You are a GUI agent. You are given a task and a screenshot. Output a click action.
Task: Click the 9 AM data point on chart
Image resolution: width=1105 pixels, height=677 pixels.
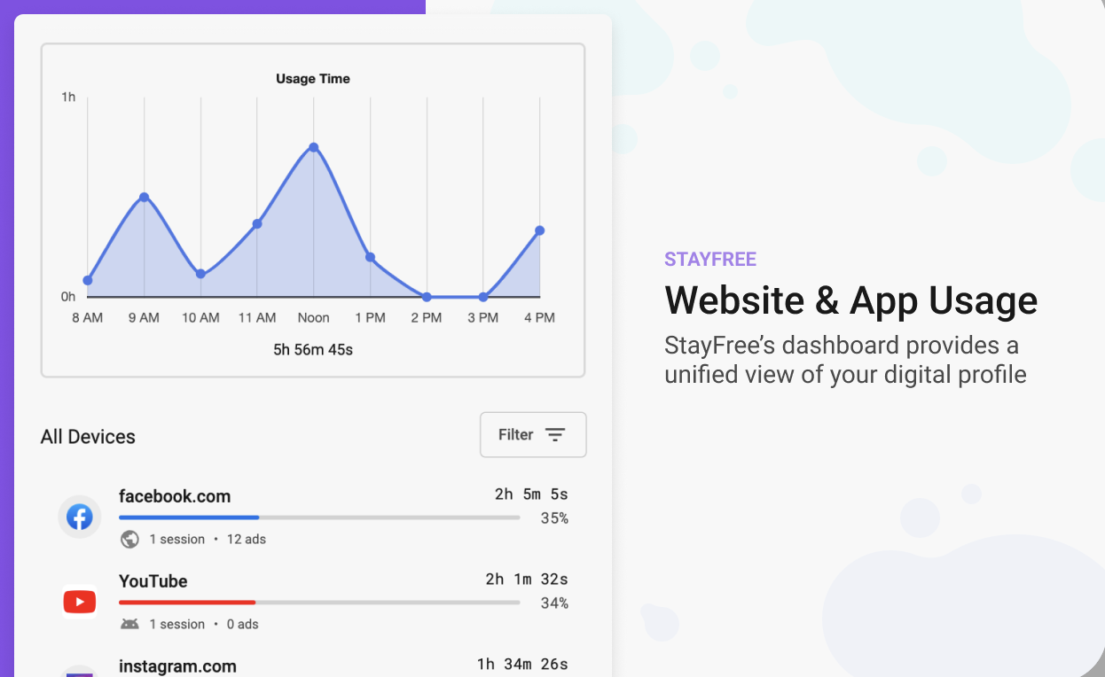pos(144,197)
